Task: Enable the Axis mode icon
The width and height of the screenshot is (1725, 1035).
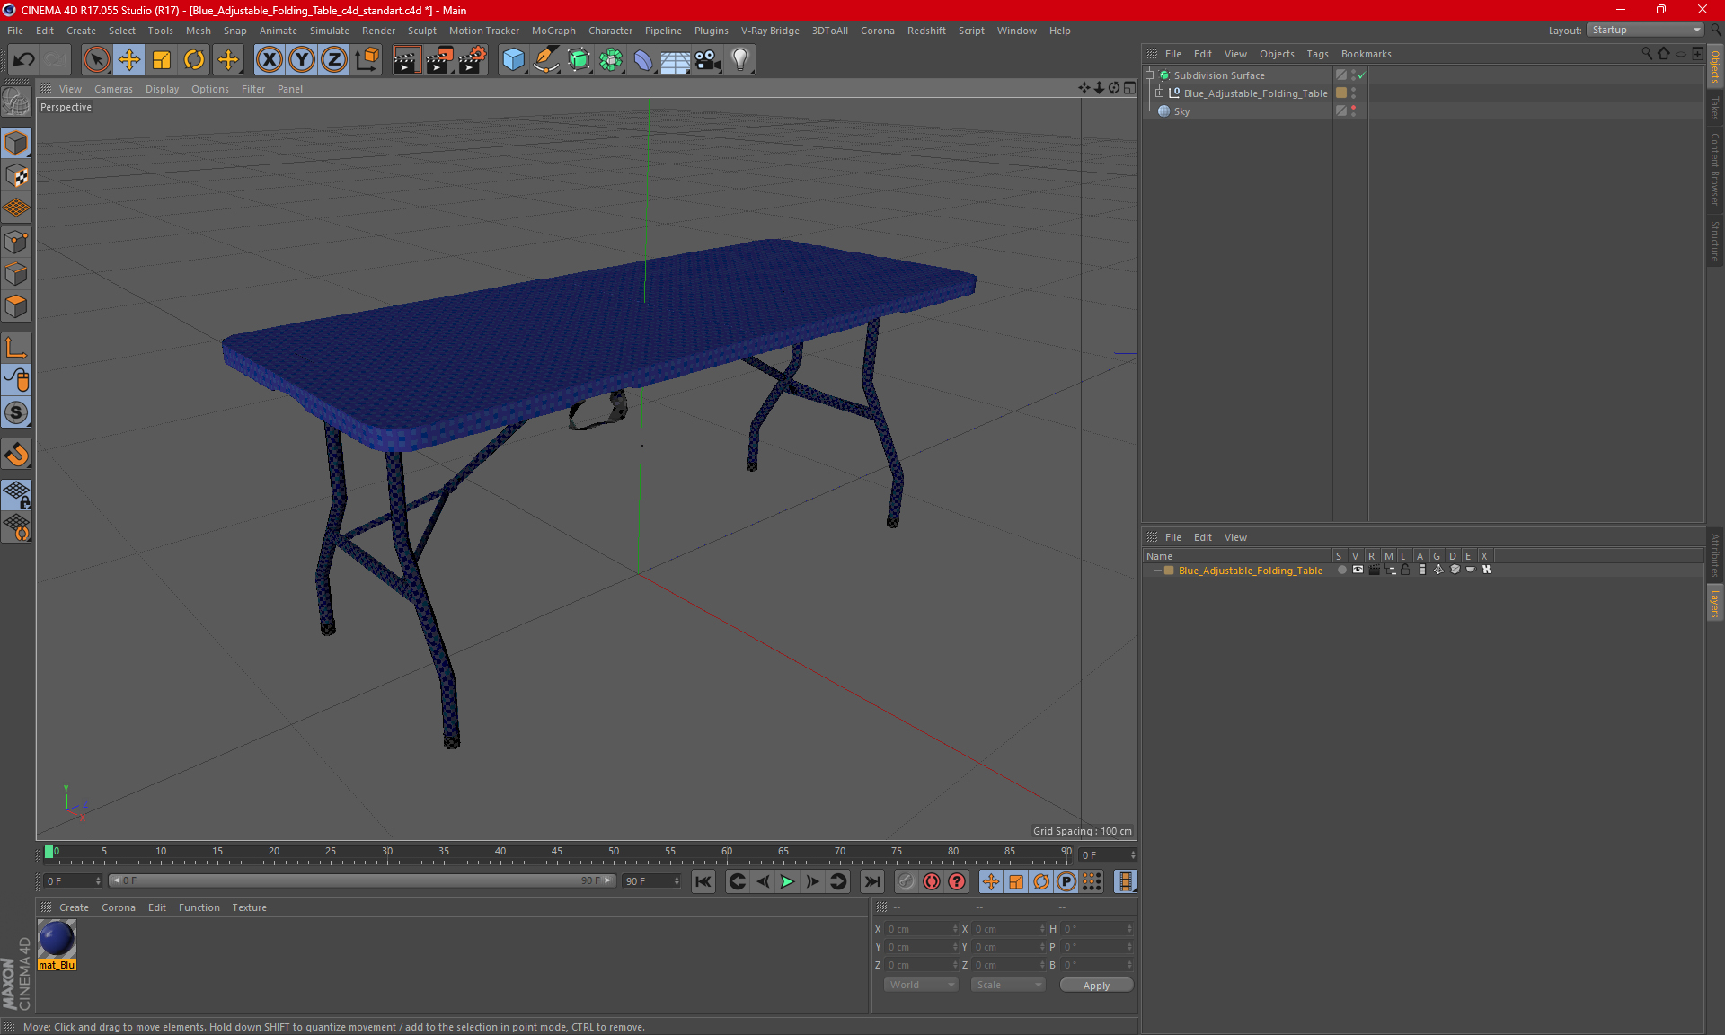Action: pos(16,348)
